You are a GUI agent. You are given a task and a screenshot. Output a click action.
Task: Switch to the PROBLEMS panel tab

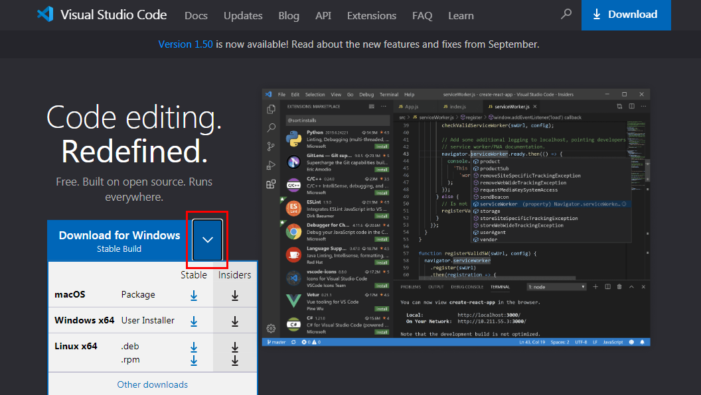(410, 286)
